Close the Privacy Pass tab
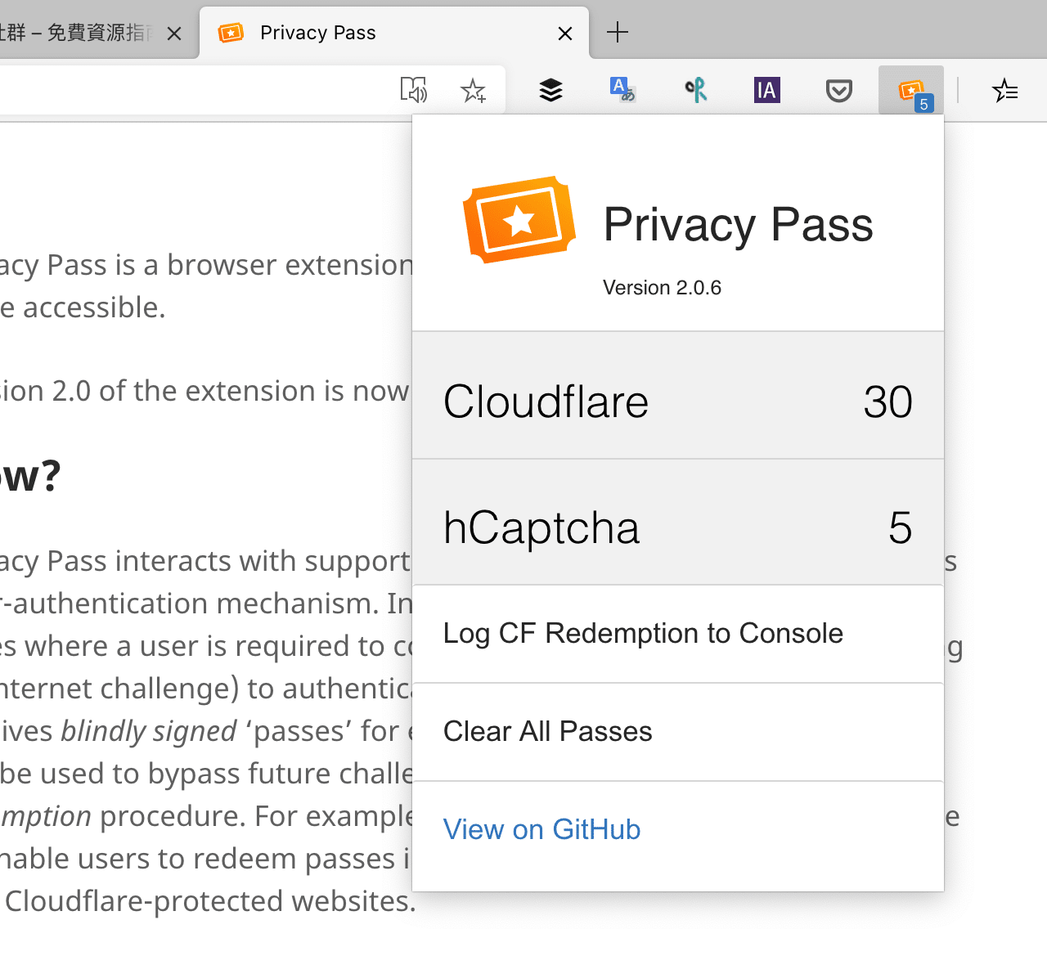The image size is (1047, 965). (565, 33)
